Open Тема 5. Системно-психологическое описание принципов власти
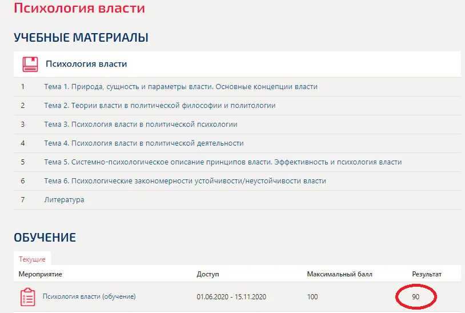 pyautogui.click(x=223, y=162)
